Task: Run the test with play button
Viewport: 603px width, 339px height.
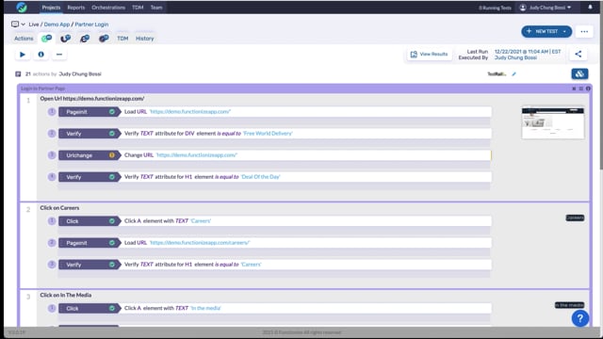Action: point(23,55)
